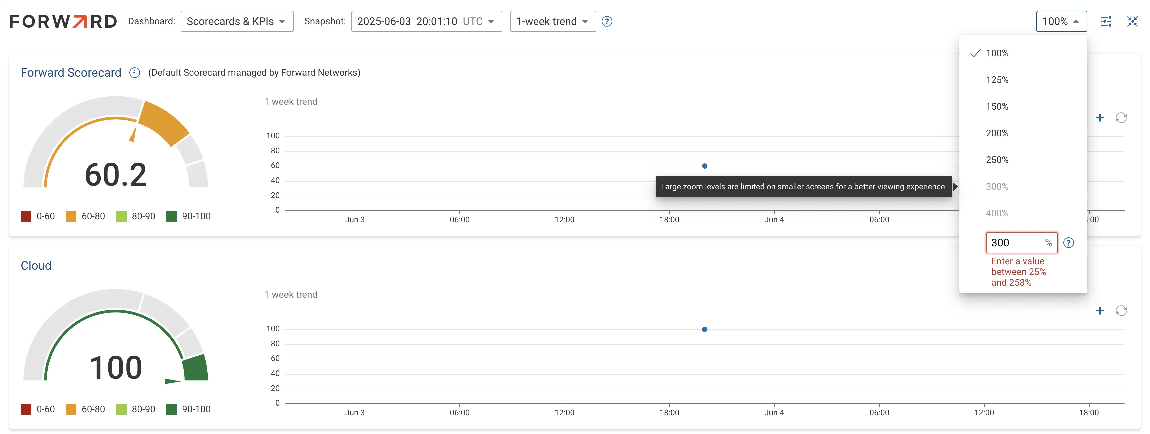This screenshot has height=434, width=1150.
Task: Open the Cloud scorecard title link
Action: tap(36, 266)
